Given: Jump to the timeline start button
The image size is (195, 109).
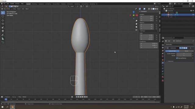Looking at the screenshot, I should 76,97.
